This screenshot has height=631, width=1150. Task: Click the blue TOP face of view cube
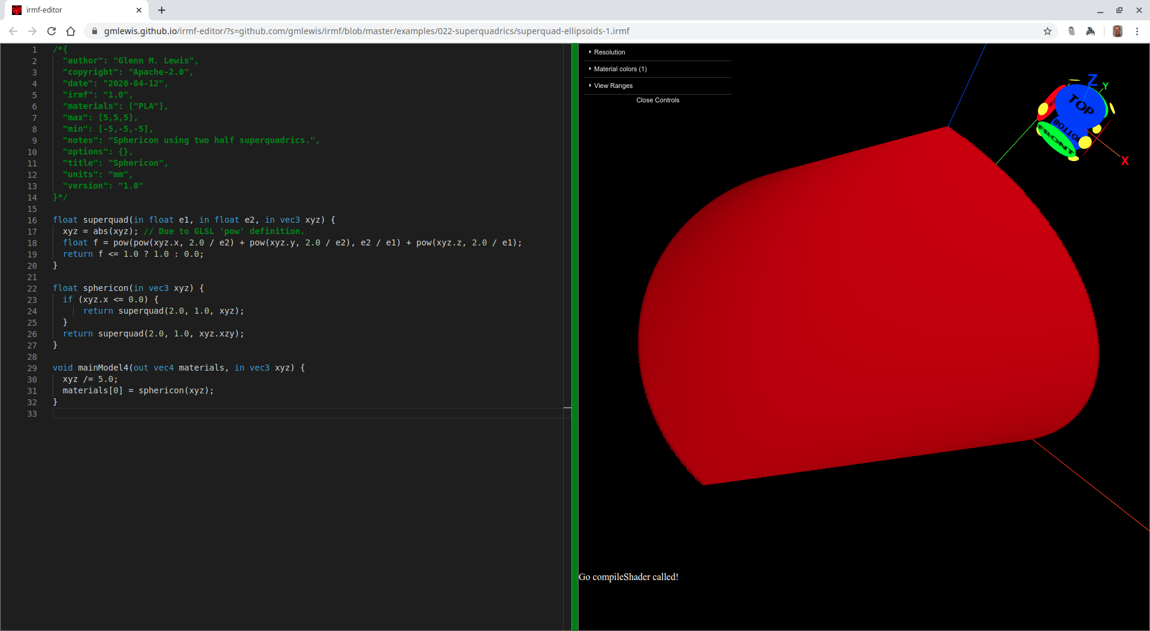coord(1080,105)
